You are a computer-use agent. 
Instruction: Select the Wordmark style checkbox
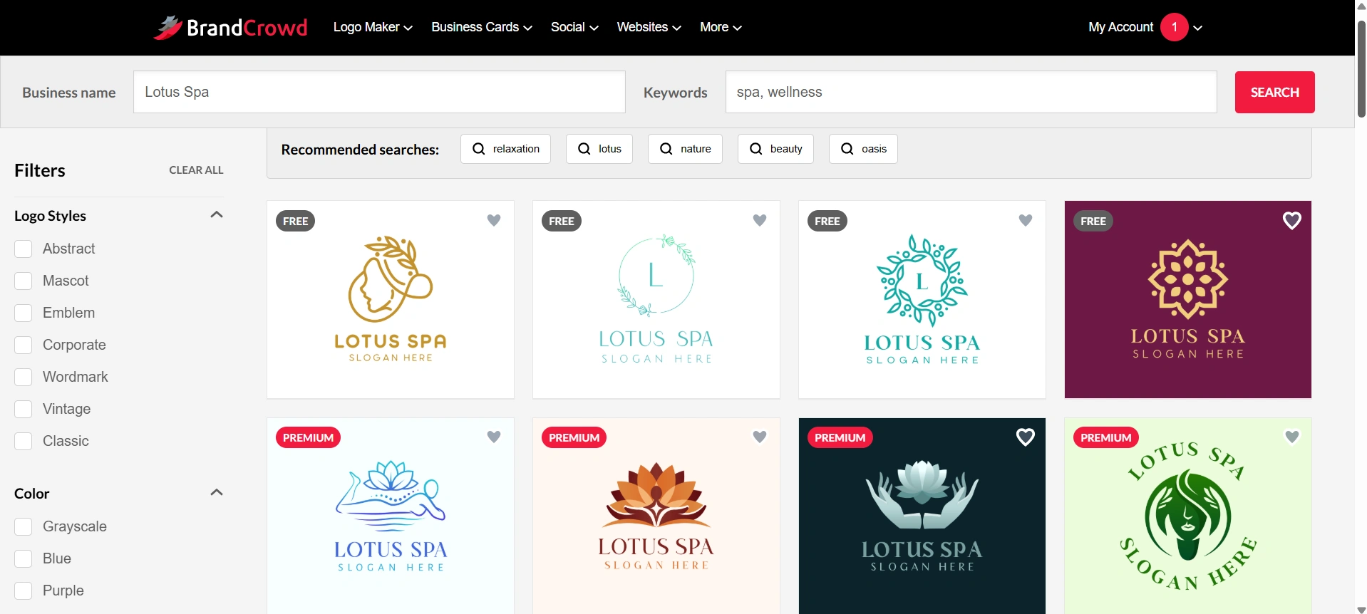click(24, 377)
